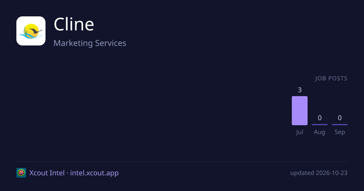This screenshot has height=191, width=364.
Task: Click the 0 value above Aug
Action: click(x=320, y=118)
